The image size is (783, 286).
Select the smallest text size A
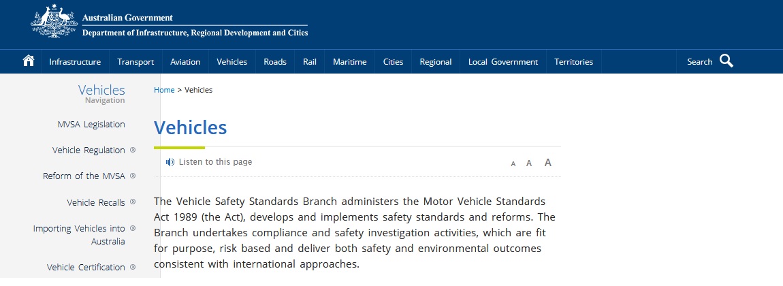(513, 163)
